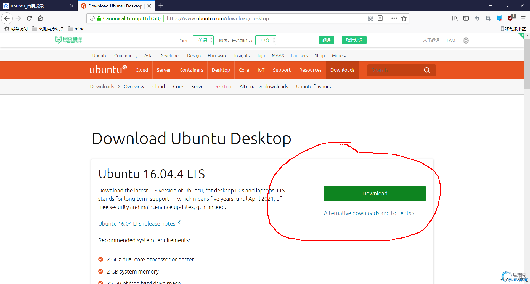Open Ubuntu flavours in sub-navigation
The image size is (530, 284).
(x=313, y=87)
